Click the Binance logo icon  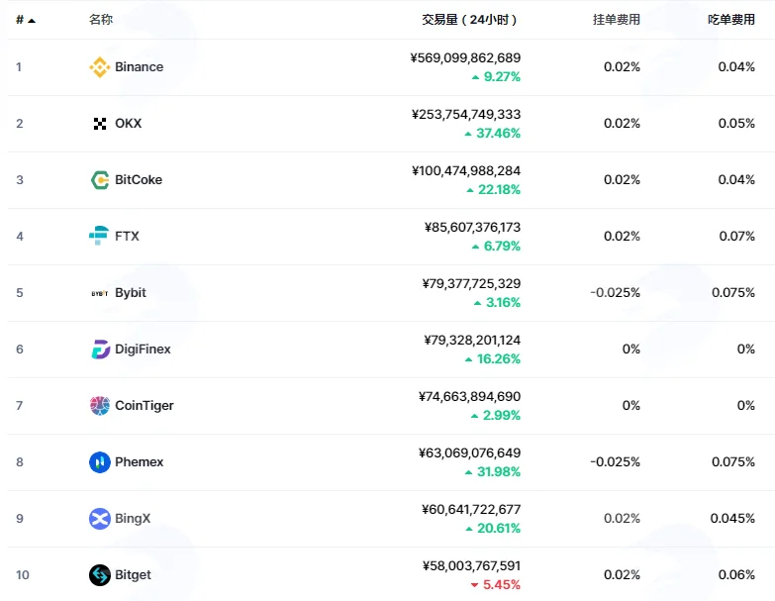point(99,67)
